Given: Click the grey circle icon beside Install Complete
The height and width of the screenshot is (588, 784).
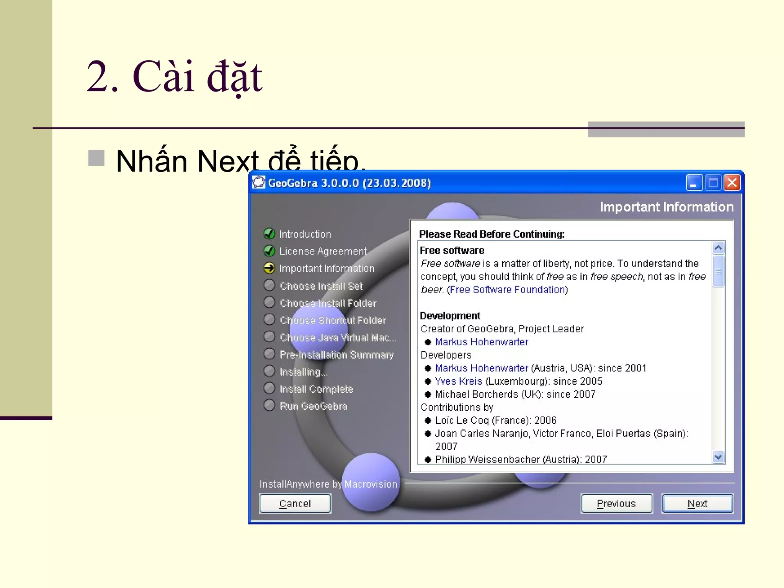Looking at the screenshot, I should [x=269, y=388].
